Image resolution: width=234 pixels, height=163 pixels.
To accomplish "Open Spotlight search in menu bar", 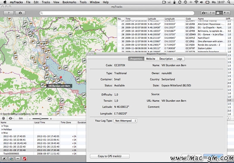I will 229,2.
